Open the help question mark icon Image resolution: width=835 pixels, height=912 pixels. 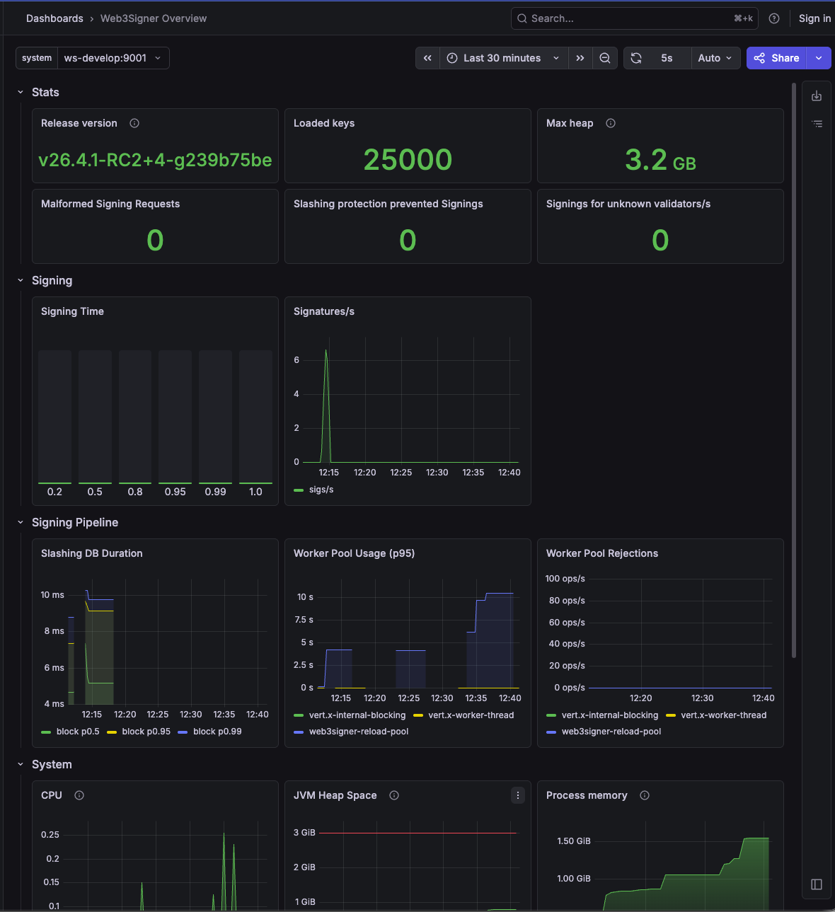click(774, 18)
